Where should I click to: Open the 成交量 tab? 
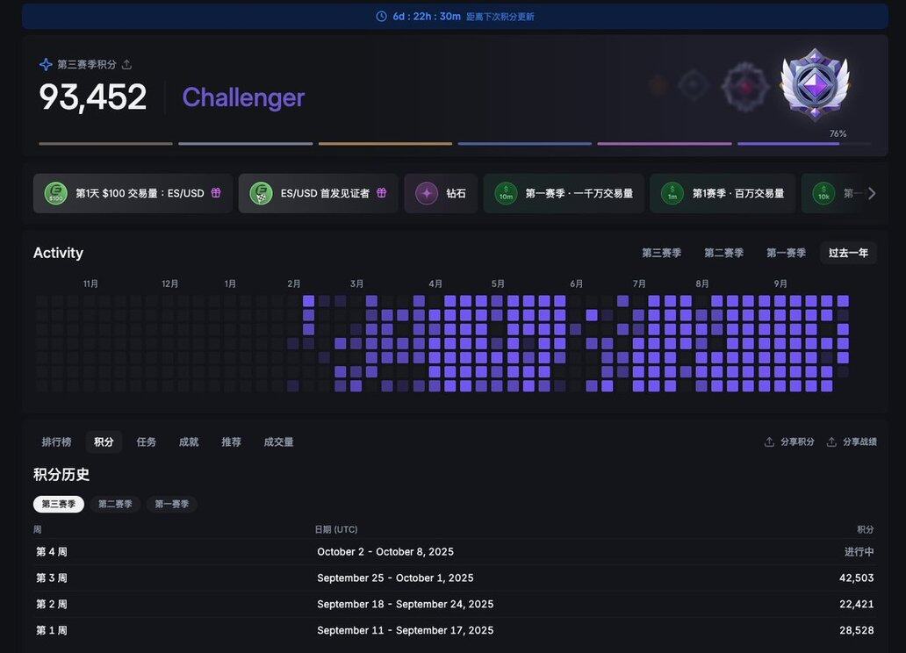[278, 441]
